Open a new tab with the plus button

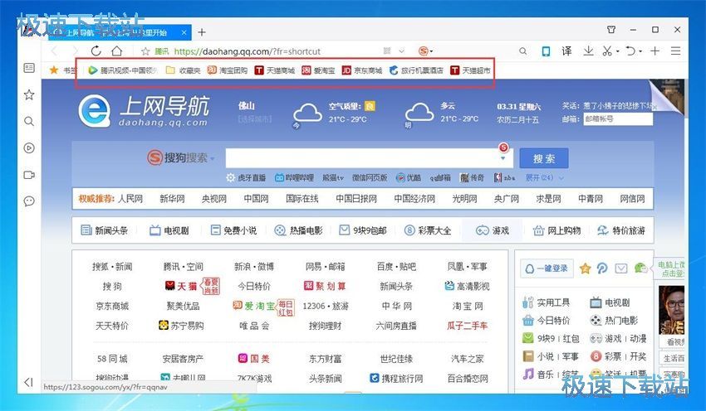[202, 32]
